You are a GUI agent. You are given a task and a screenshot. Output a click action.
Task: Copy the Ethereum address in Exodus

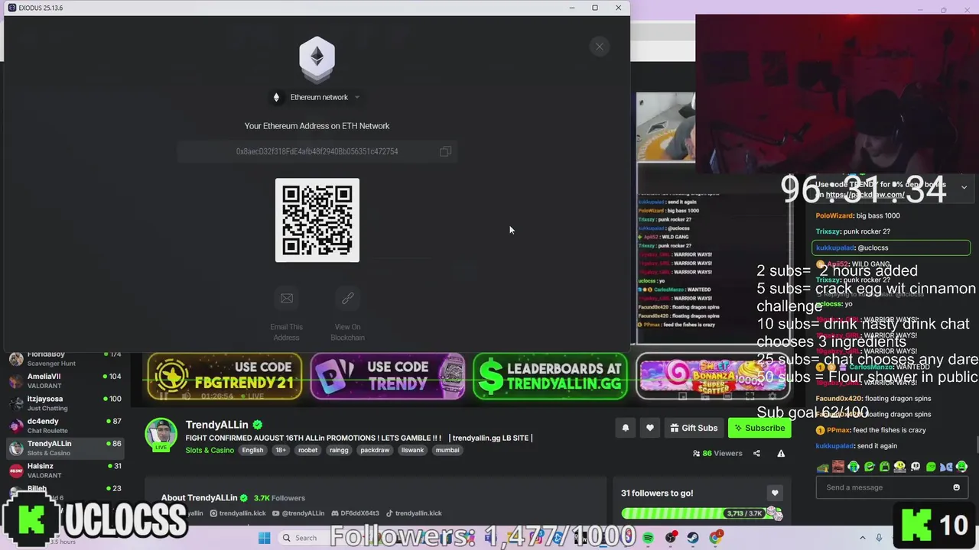click(445, 151)
